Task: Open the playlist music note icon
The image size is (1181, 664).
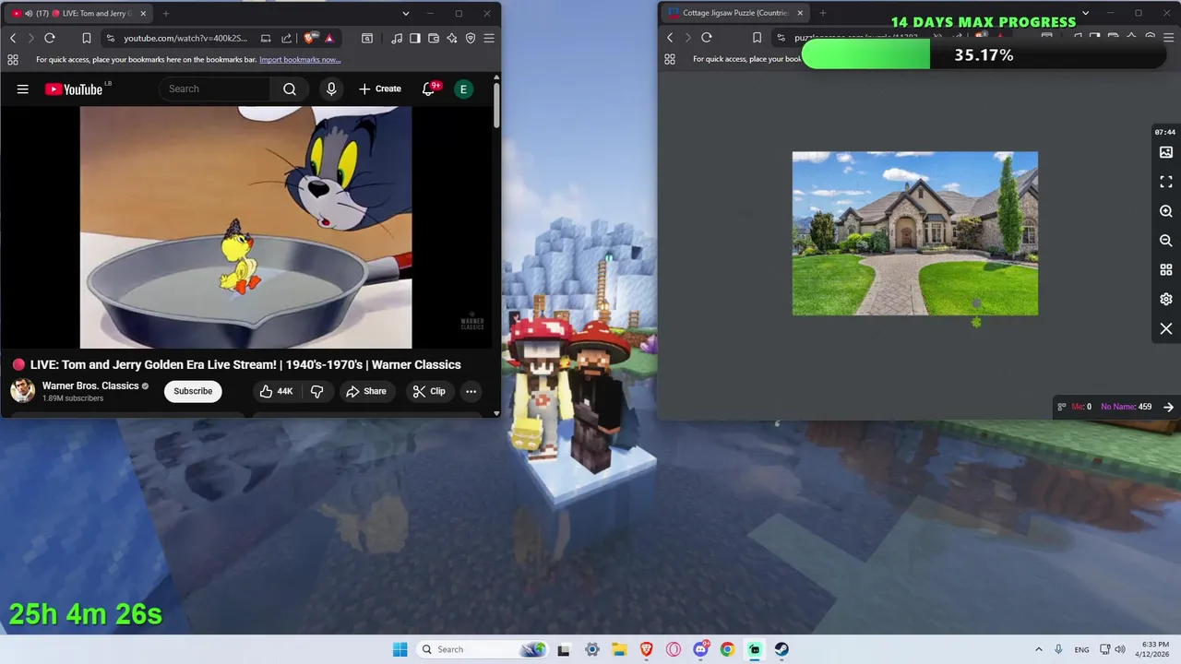Action: (397, 38)
